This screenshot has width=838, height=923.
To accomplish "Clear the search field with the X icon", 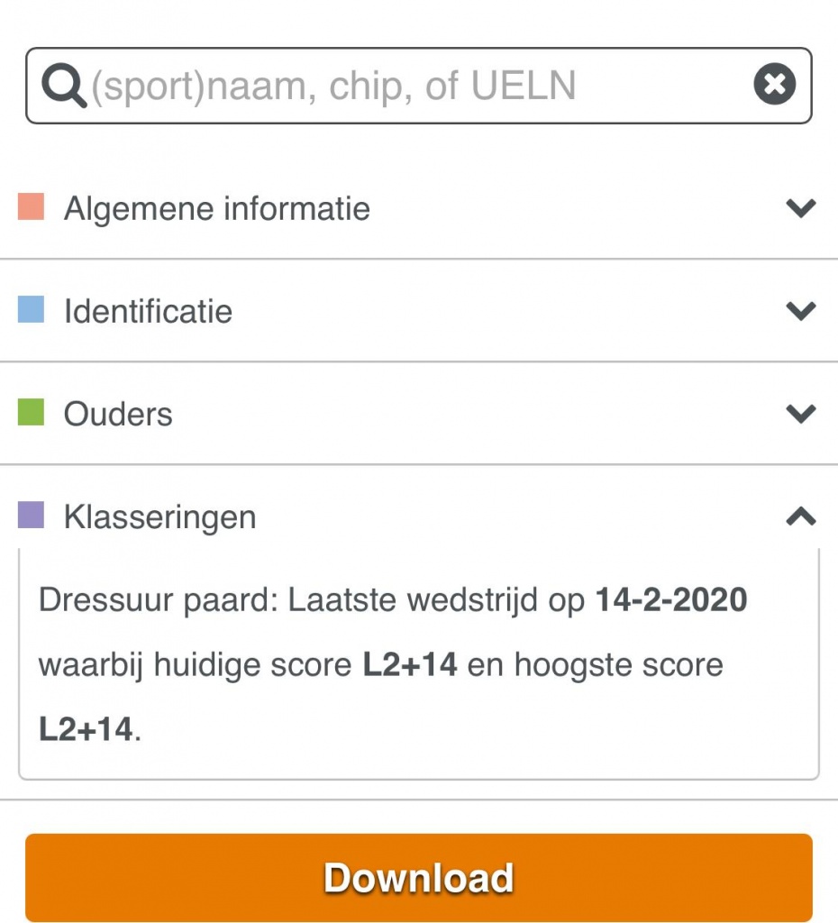I will pyautogui.click(x=774, y=84).
